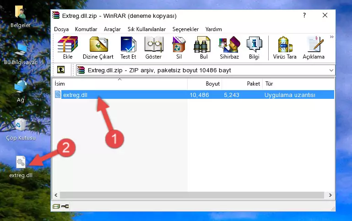
Task: Open the Dosya menu
Action: (61, 29)
